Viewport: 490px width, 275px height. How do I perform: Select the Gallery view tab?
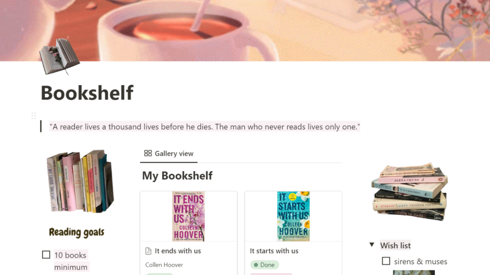(169, 153)
